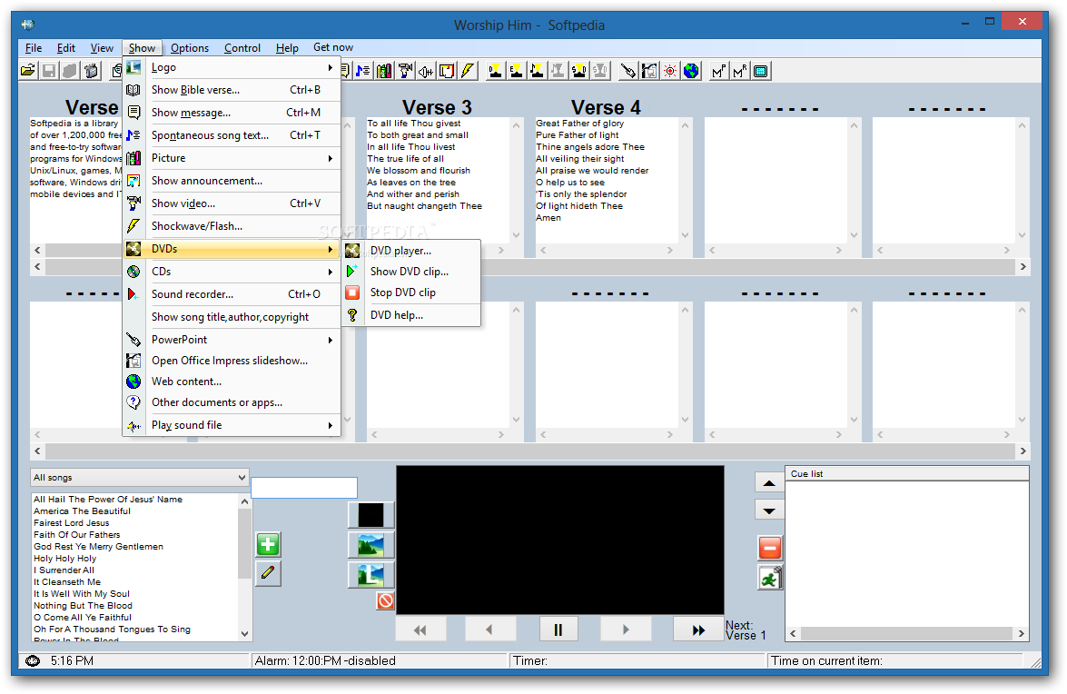Click the Open file toolbar icon

28,71
